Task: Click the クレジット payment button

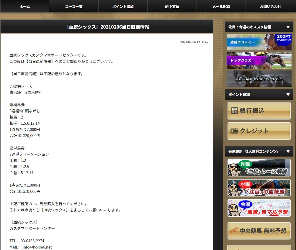Action: (x=259, y=131)
